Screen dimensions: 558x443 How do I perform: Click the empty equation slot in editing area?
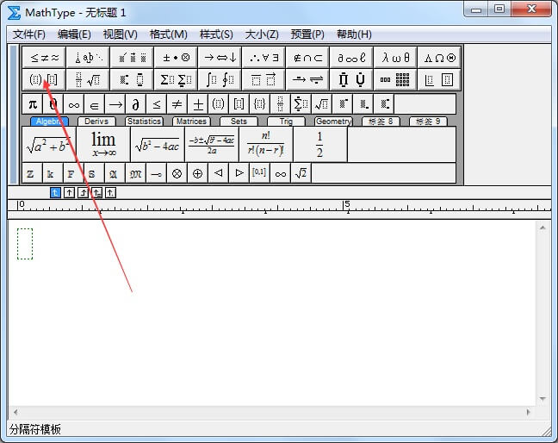pyautogui.click(x=25, y=244)
